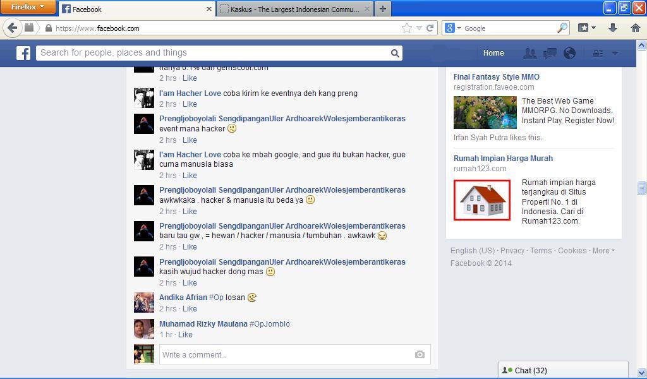The height and width of the screenshot is (379, 647).
Task: Open the Facebook messages icon
Action: (x=550, y=53)
